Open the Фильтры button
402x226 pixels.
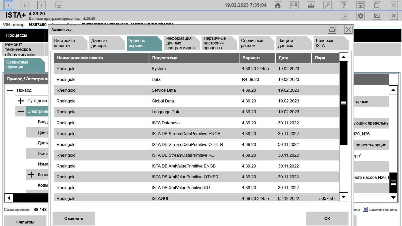click(x=25, y=221)
